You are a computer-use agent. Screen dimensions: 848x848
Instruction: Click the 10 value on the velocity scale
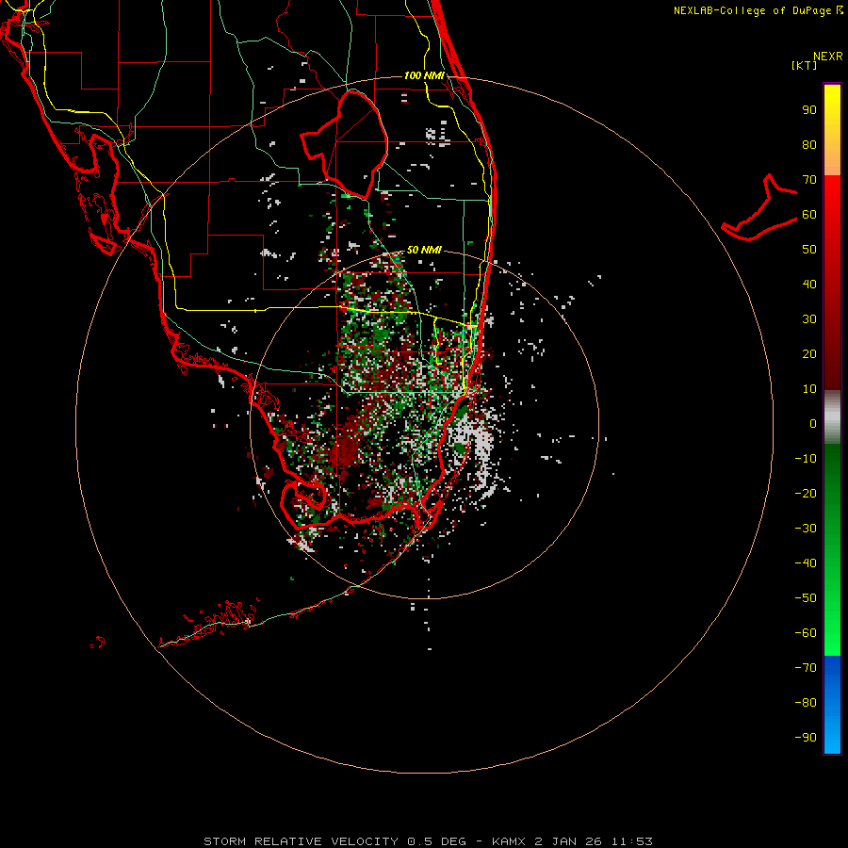(x=809, y=389)
